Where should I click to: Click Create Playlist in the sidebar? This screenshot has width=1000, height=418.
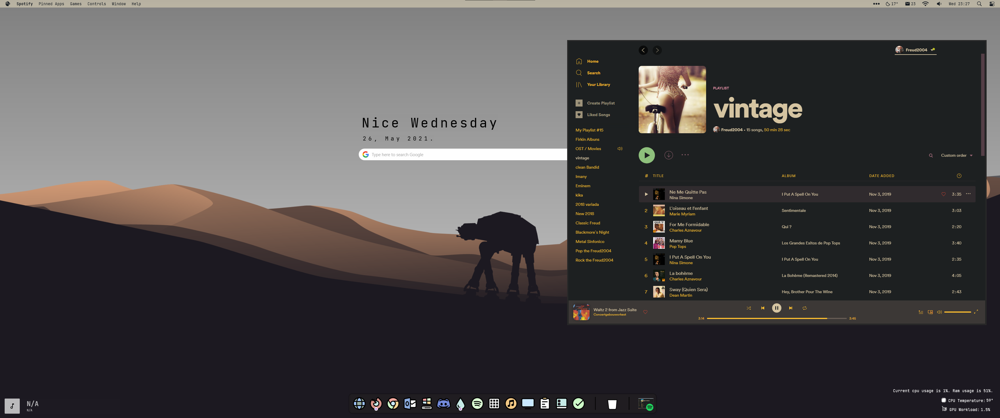point(600,103)
